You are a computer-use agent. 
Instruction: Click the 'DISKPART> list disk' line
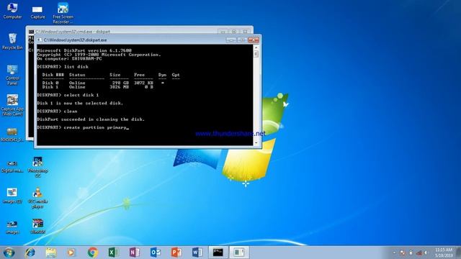point(63,67)
